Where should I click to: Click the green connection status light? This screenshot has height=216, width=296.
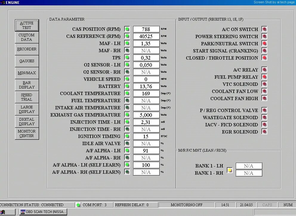tap(78, 205)
